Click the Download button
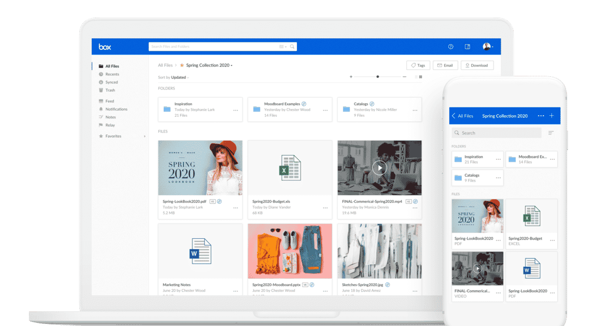The height and width of the screenshot is (326, 596). pos(477,65)
